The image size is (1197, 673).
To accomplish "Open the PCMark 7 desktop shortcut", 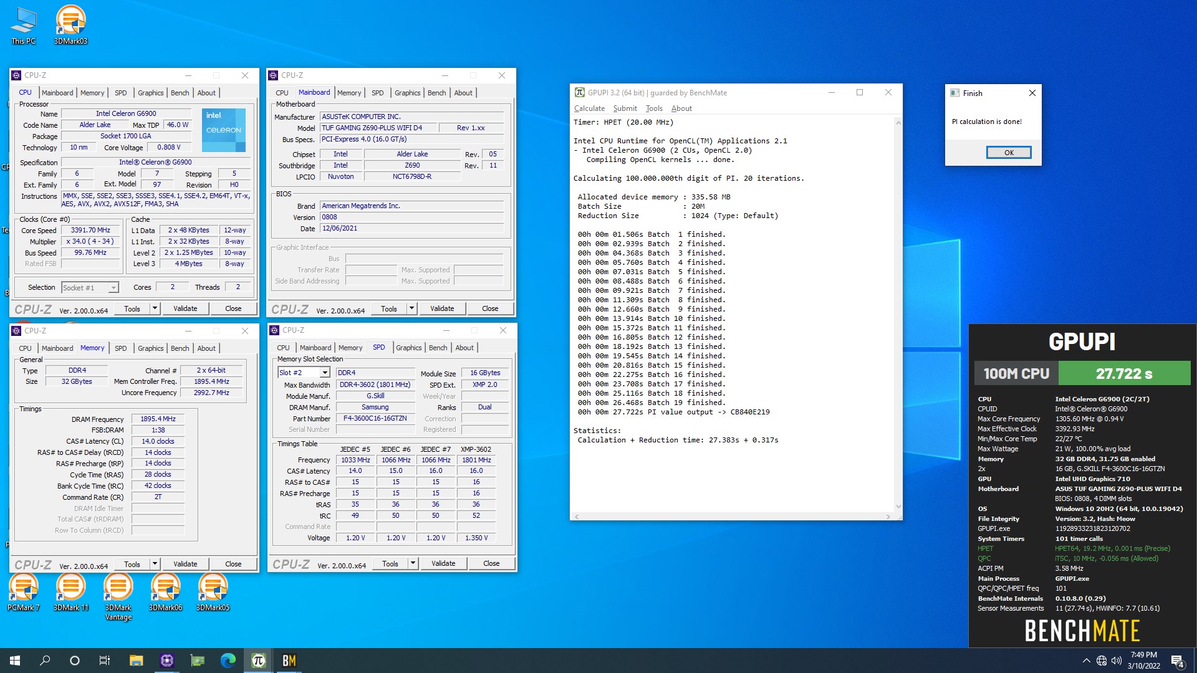I will 24,592.
